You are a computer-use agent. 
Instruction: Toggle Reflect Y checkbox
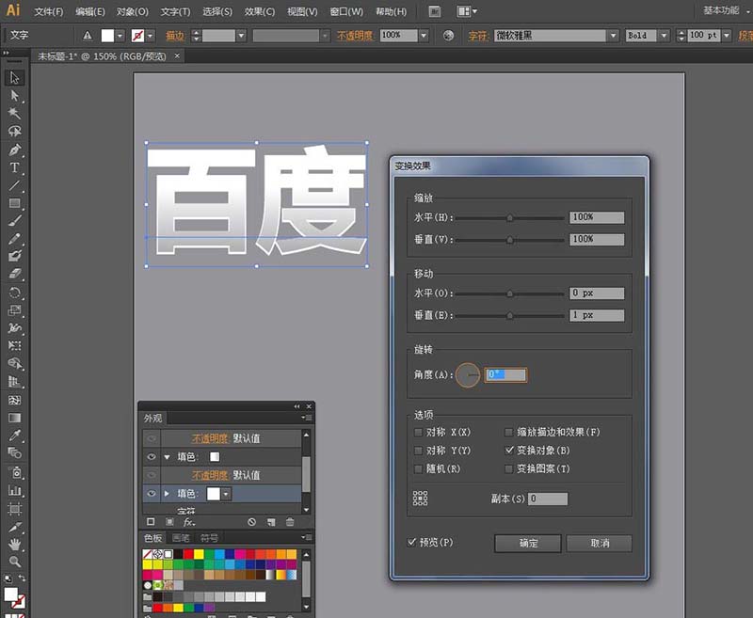coord(418,451)
